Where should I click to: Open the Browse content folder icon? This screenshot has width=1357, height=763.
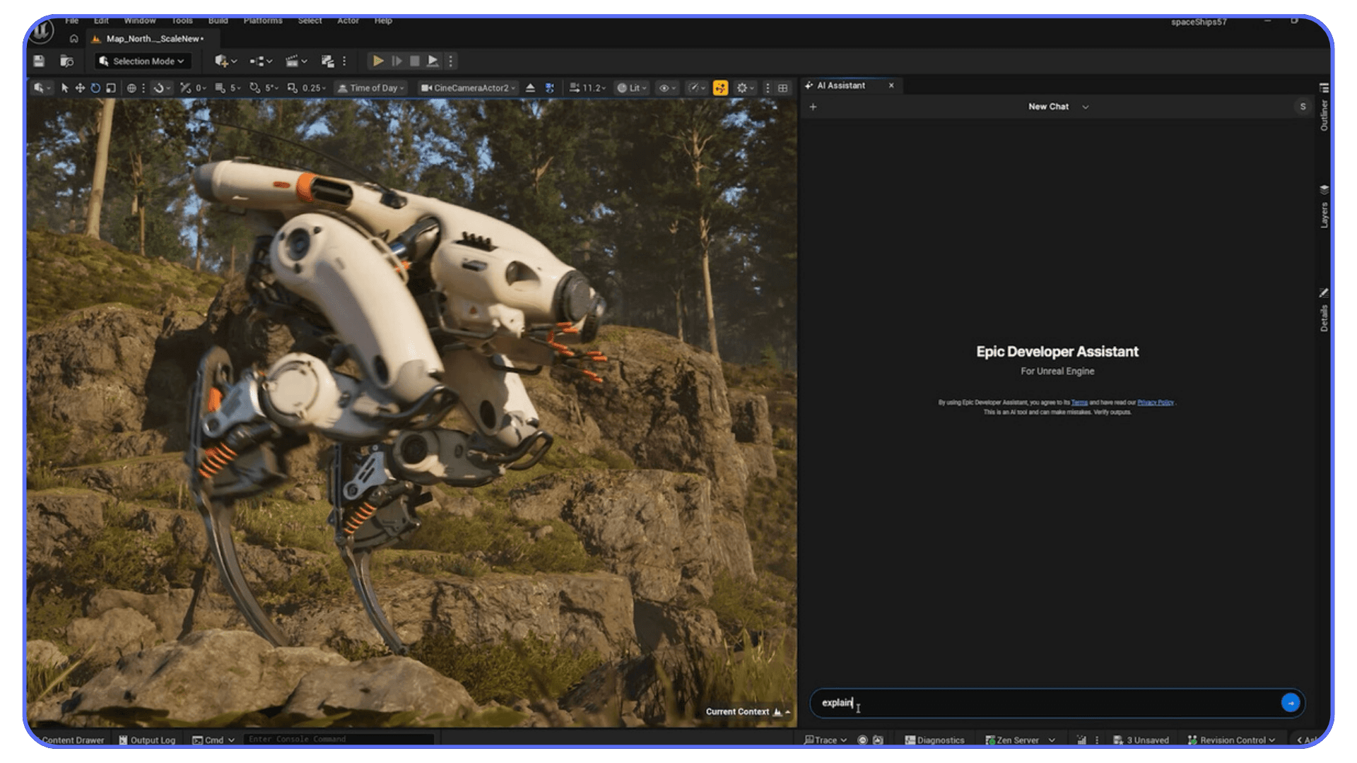[x=67, y=61]
